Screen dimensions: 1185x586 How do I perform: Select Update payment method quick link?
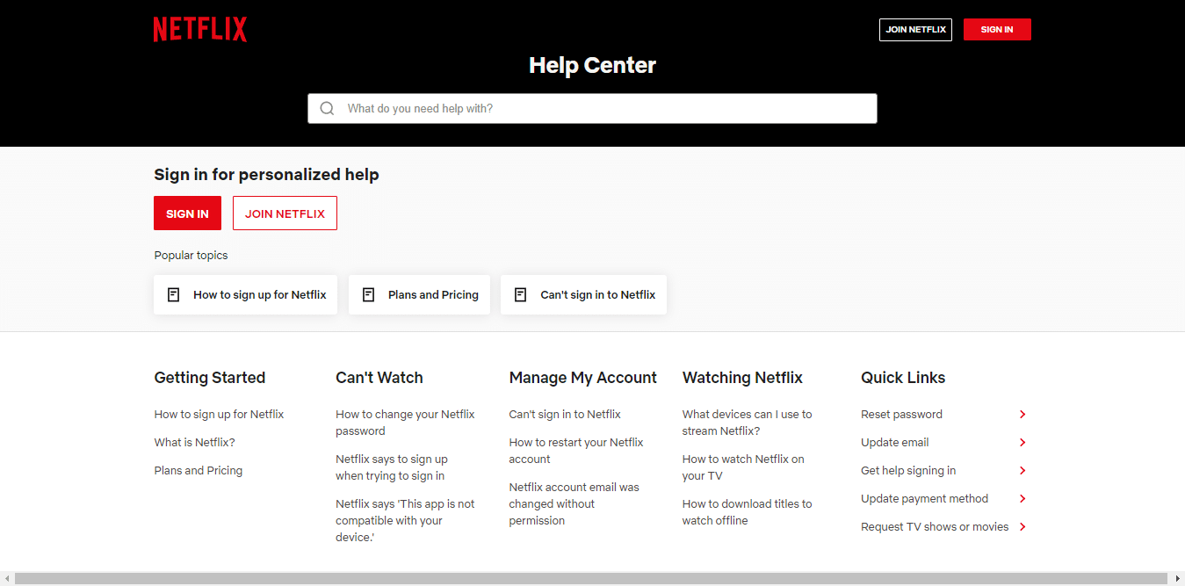pyautogui.click(x=924, y=499)
